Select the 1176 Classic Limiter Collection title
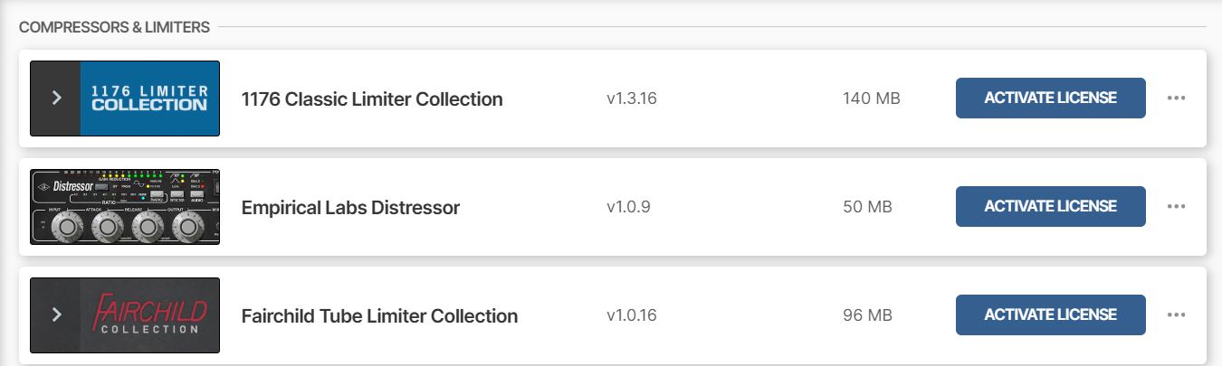Viewport: 1222px width, 366px height. tap(372, 99)
